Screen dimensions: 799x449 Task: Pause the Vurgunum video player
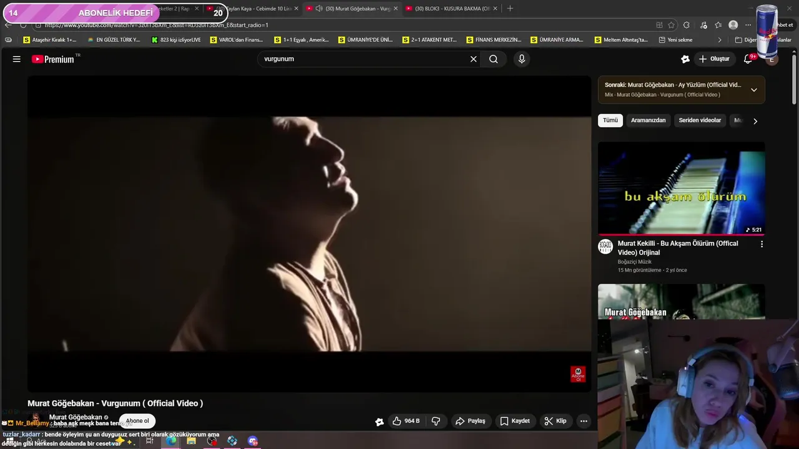309,234
